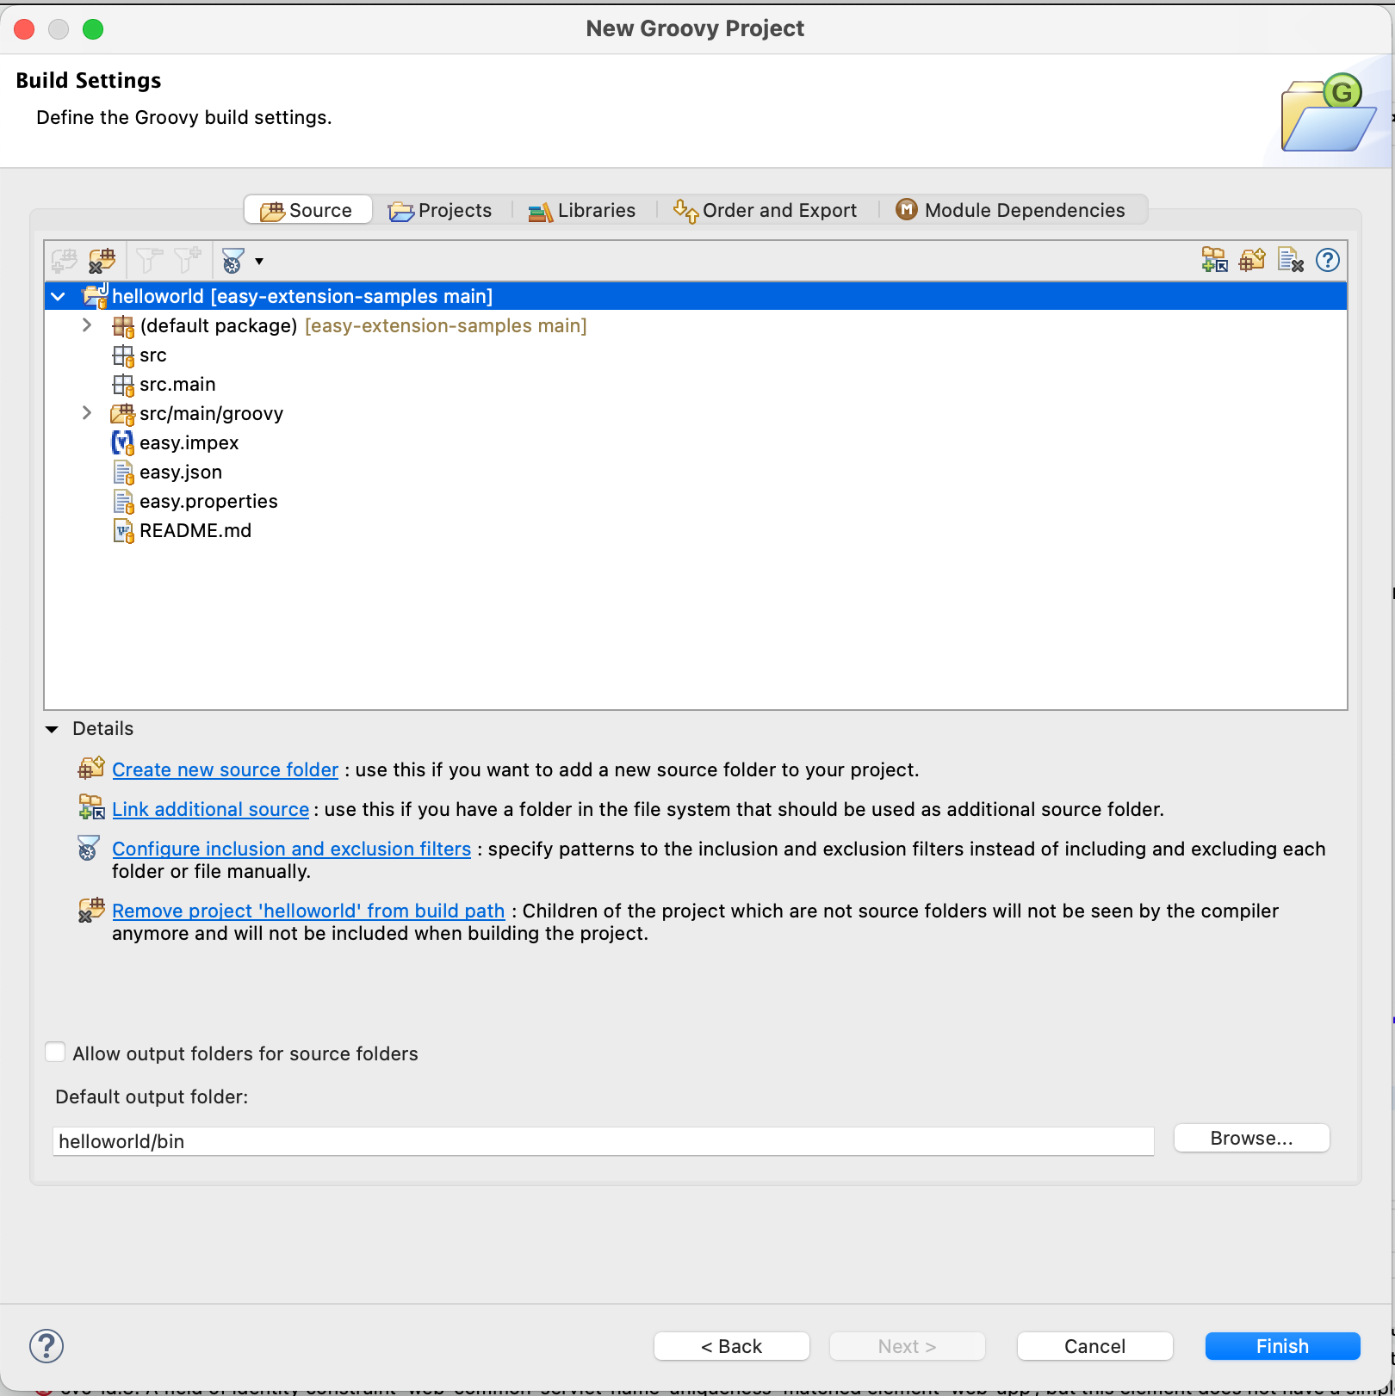Collapse the Details section

(x=52, y=729)
